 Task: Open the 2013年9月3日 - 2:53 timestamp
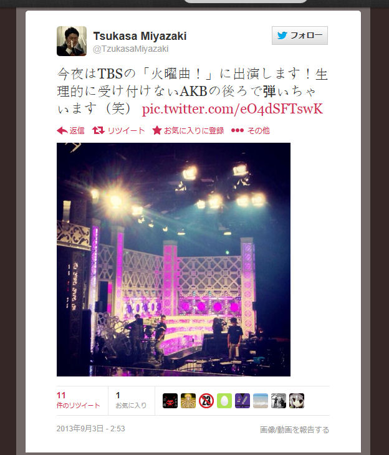coord(90,429)
